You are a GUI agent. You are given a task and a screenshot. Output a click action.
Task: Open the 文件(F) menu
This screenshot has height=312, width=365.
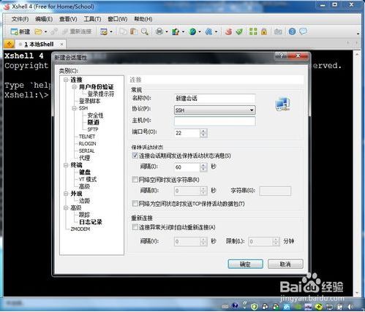coord(20,19)
